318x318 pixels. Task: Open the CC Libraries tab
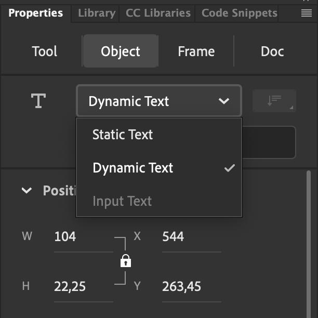[158, 14]
